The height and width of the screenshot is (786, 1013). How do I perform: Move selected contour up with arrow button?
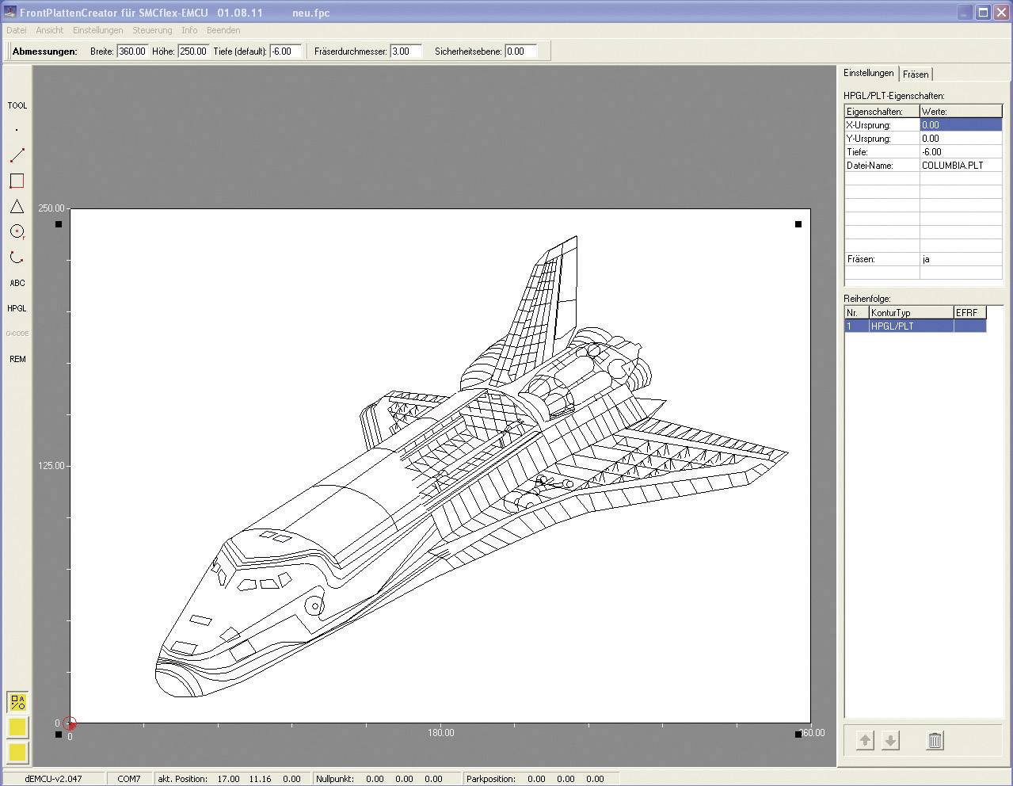865,741
